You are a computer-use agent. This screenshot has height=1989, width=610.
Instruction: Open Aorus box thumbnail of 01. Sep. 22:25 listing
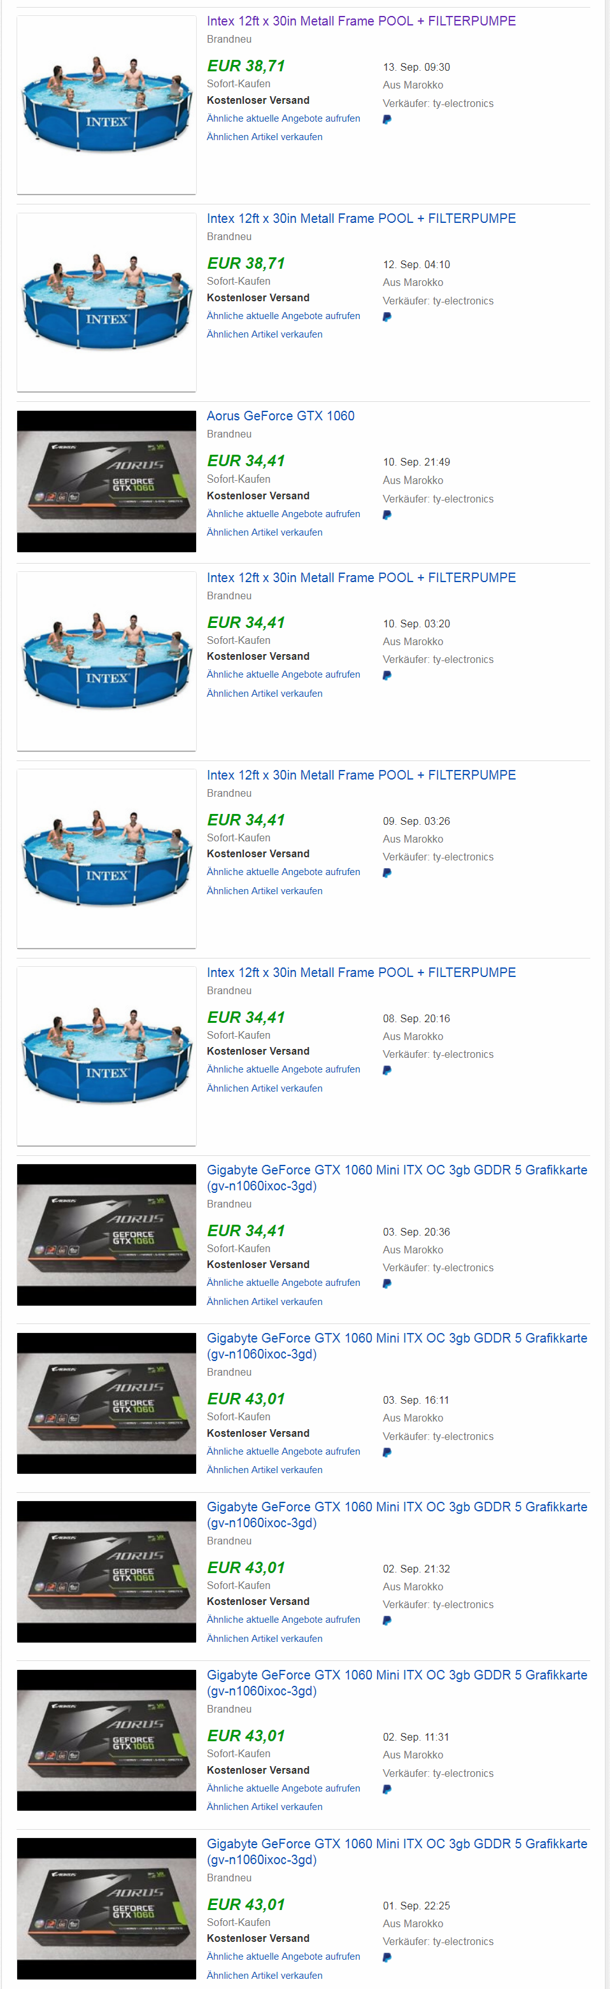pyautogui.click(x=106, y=1908)
